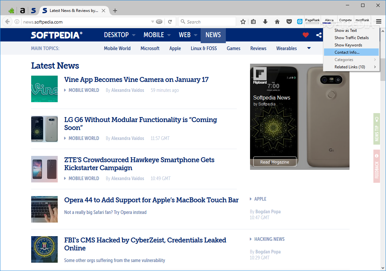Open the Microsoft topic
The width and height of the screenshot is (386, 271).
[x=150, y=48]
